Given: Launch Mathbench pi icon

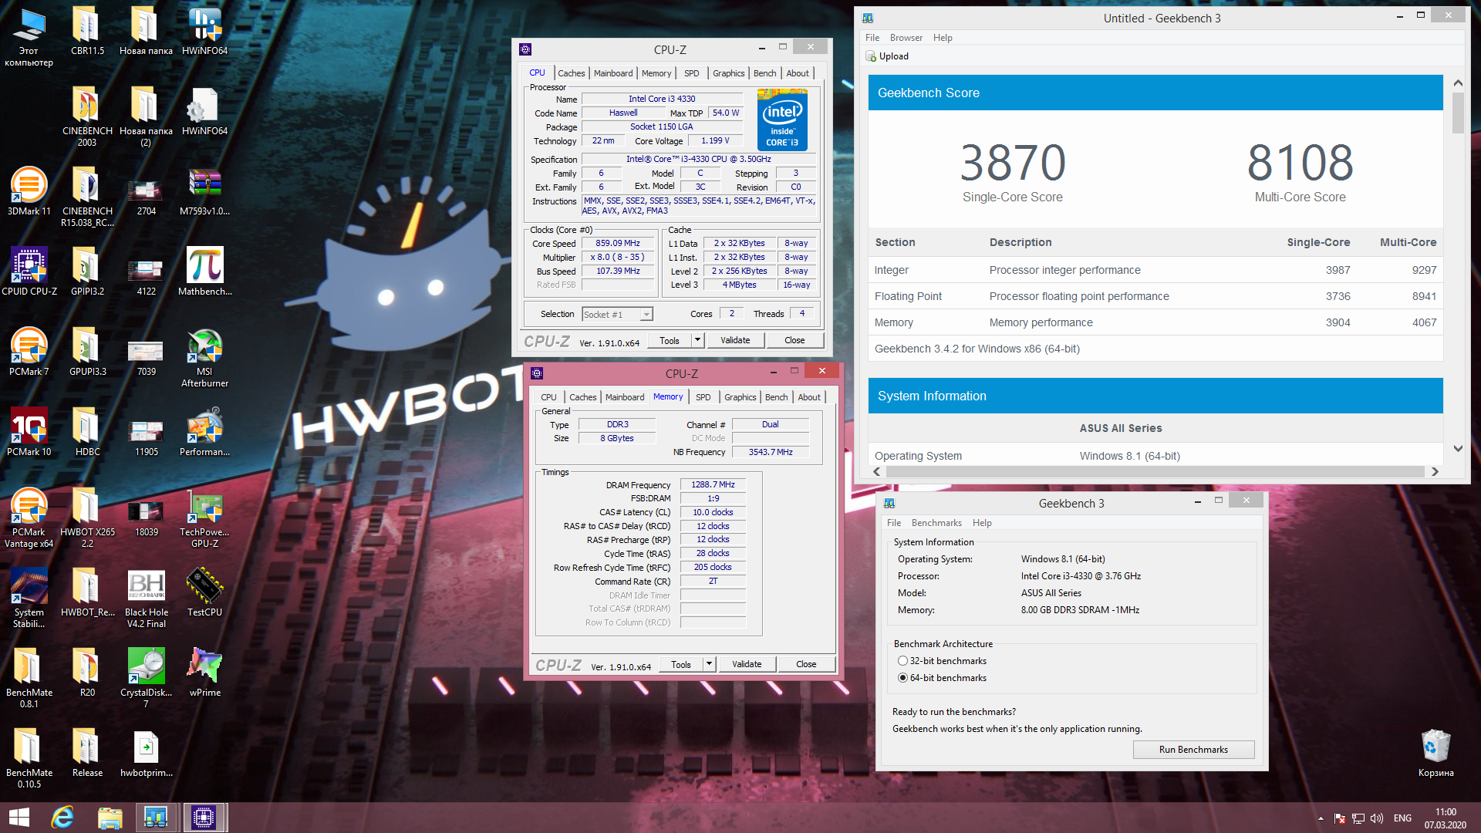Looking at the screenshot, I should (204, 272).
